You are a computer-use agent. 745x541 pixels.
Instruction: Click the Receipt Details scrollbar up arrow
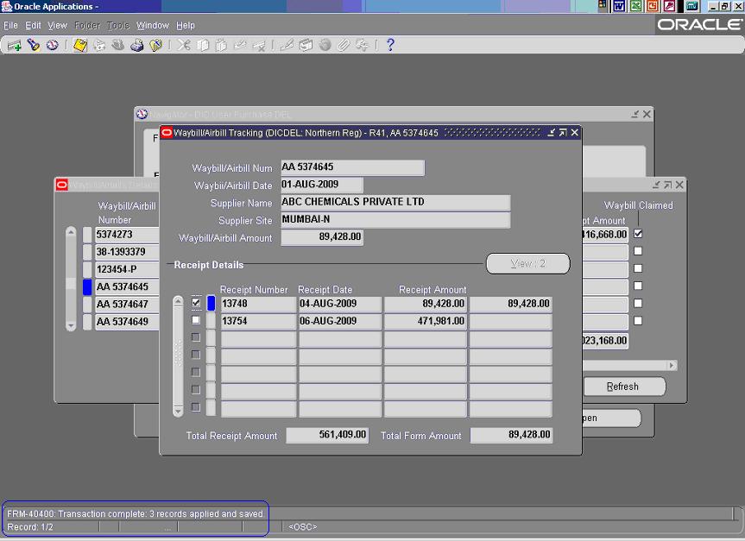(178, 301)
